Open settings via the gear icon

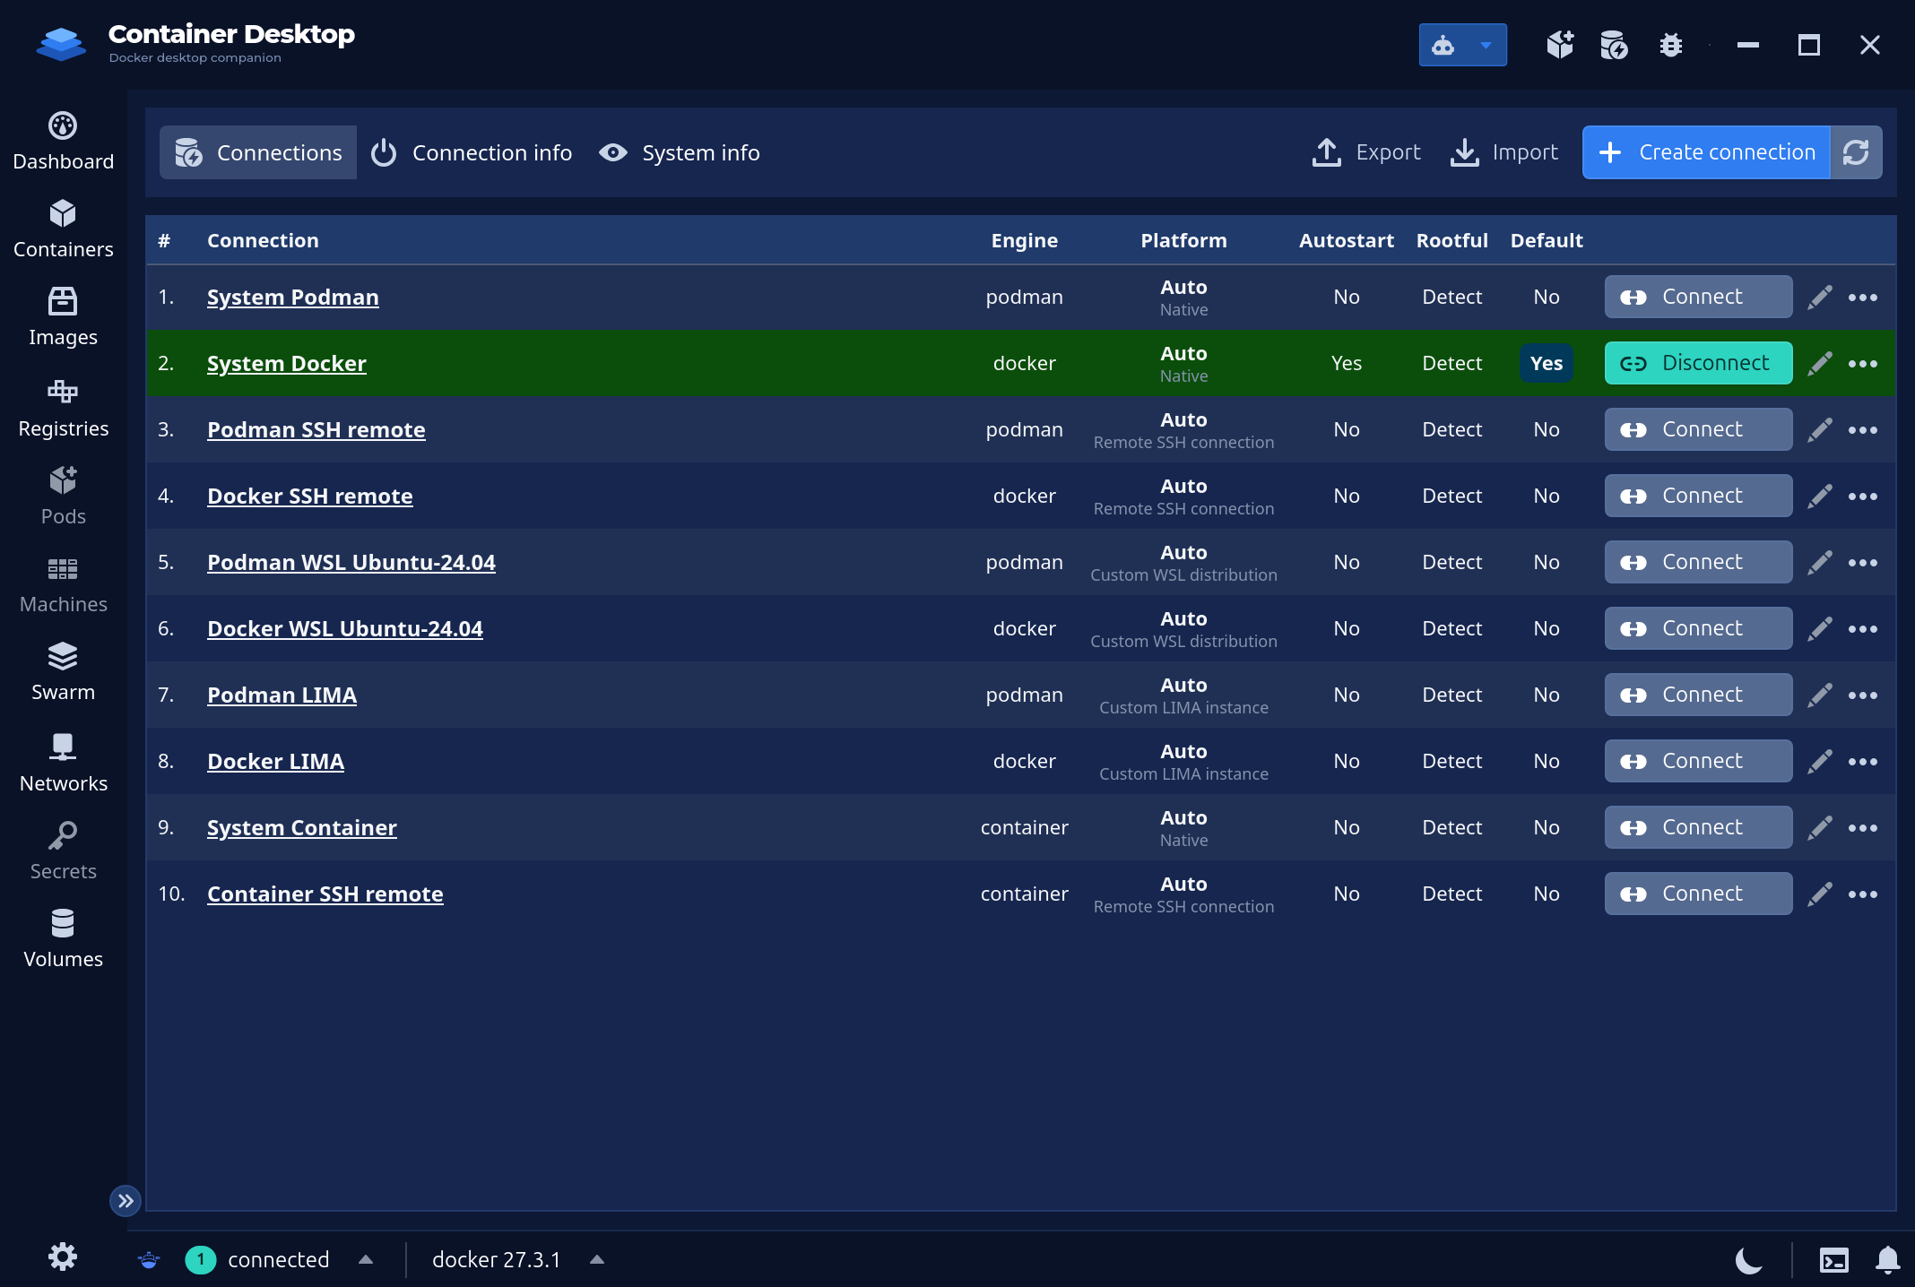click(63, 1257)
